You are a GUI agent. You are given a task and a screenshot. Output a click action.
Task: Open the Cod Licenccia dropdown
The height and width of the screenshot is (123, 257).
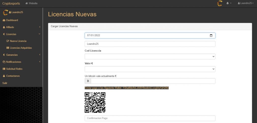coord(150,57)
